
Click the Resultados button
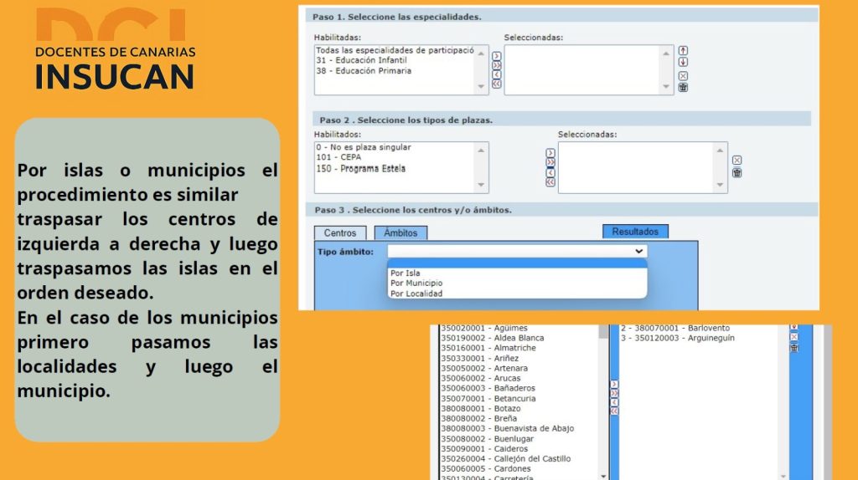pyautogui.click(x=635, y=232)
